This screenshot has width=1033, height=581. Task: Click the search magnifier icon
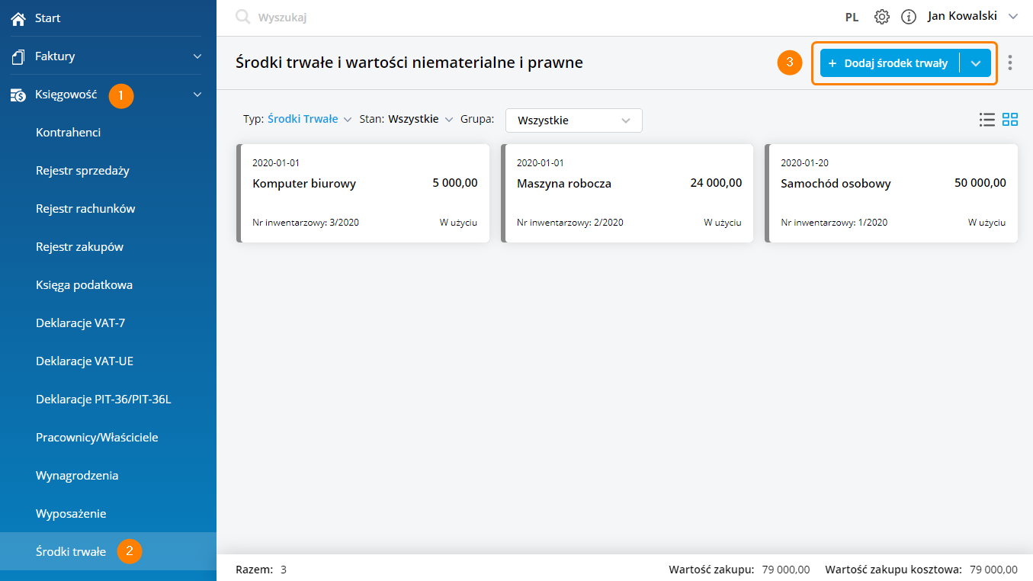(243, 17)
